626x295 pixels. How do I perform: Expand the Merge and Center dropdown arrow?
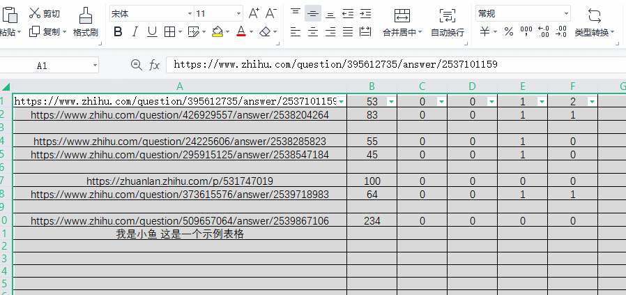pos(420,32)
